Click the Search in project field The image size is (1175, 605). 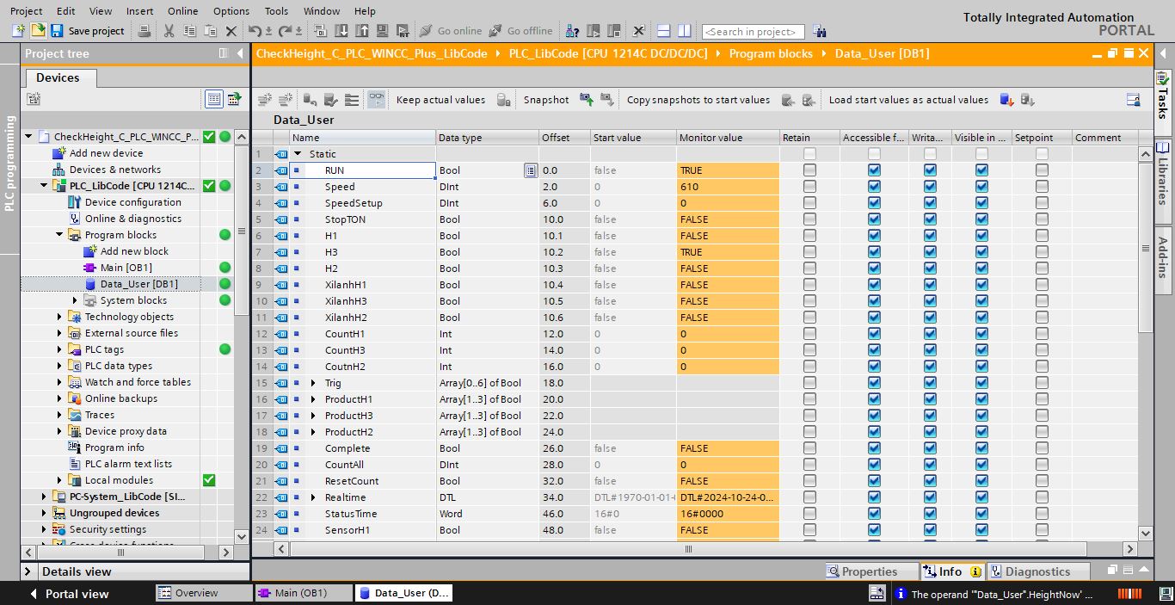point(753,32)
